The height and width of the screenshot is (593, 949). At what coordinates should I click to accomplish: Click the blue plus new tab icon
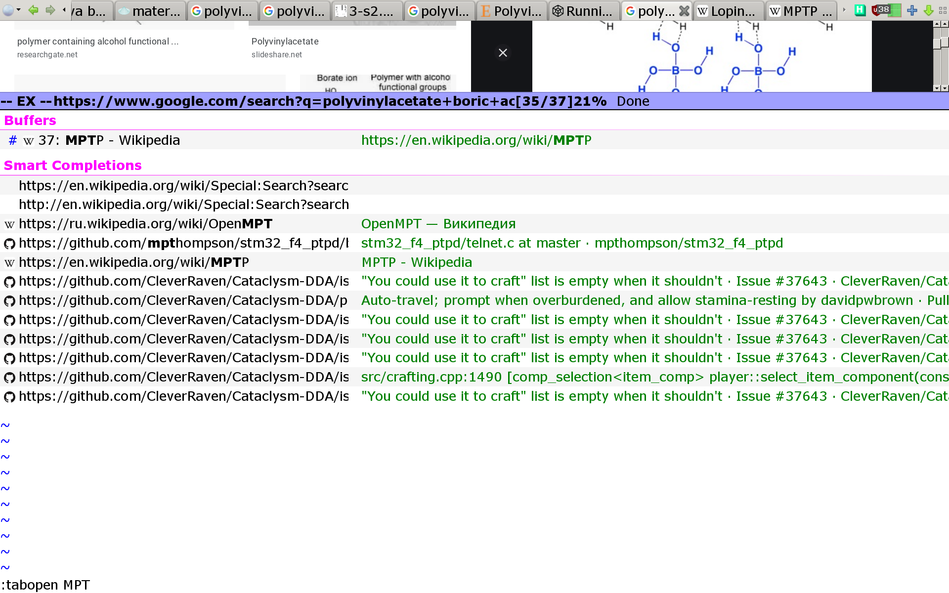(x=912, y=10)
